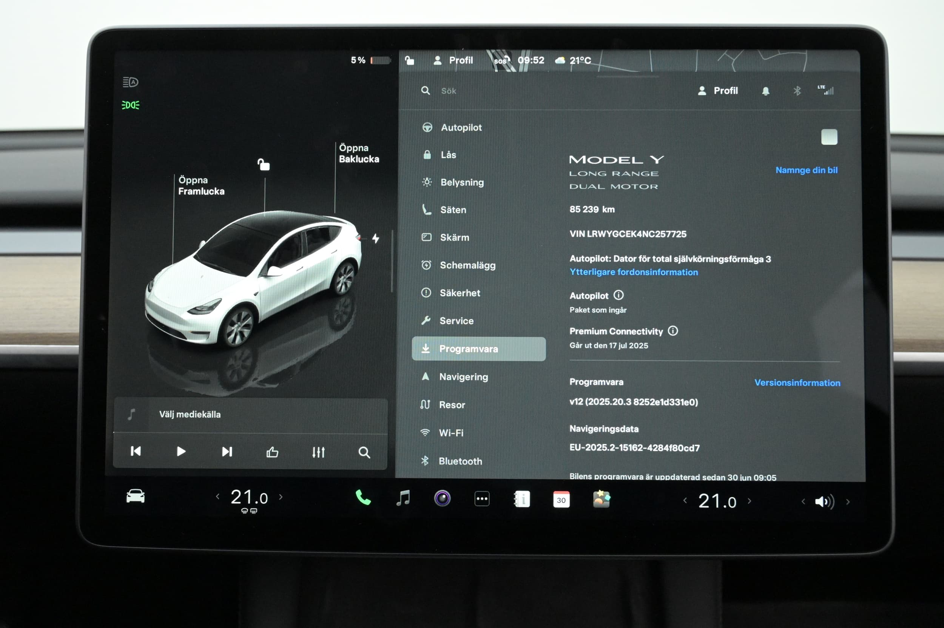Viewport: 944px width, 628px height.
Task: Raise driver temperature with the right arrow
Action: click(281, 497)
